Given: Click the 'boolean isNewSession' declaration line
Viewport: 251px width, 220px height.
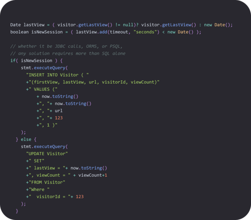Looking at the screenshot, I should click(x=106, y=32).
